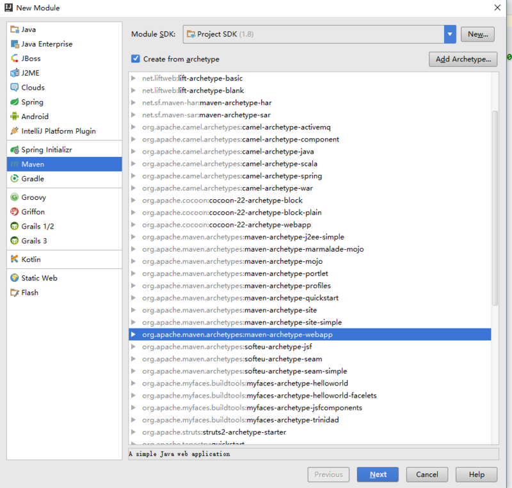Expand maven-archetype-quickstart node

pyautogui.click(x=133, y=298)
